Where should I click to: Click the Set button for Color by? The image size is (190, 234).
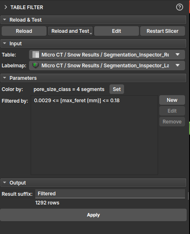pos(117,89)
